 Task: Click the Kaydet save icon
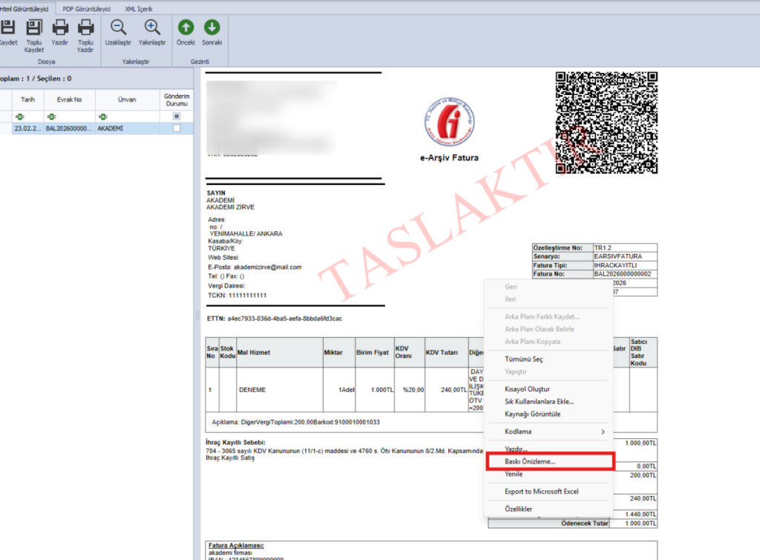click(x=7, y=27)
